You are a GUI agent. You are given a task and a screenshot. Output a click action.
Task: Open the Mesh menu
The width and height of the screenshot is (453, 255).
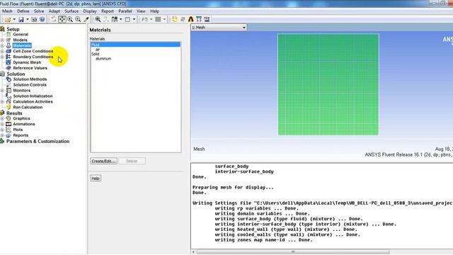point(7,11)
